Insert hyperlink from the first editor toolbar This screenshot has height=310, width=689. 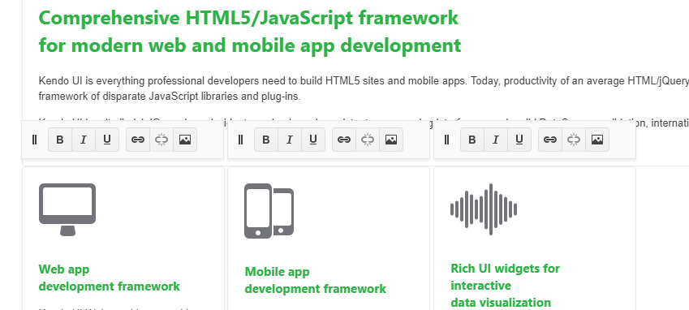[x=138, y=140]
